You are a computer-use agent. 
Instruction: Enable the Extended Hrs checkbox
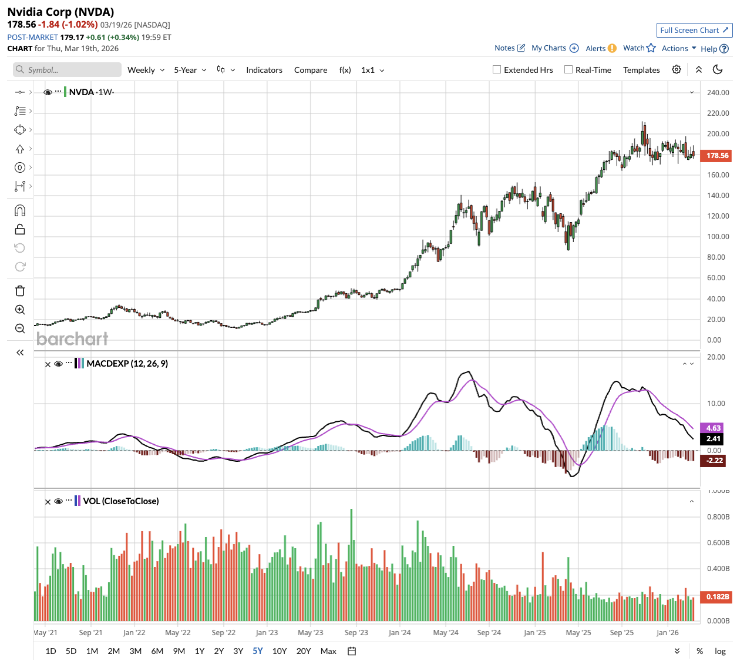[x=497, y=69]
